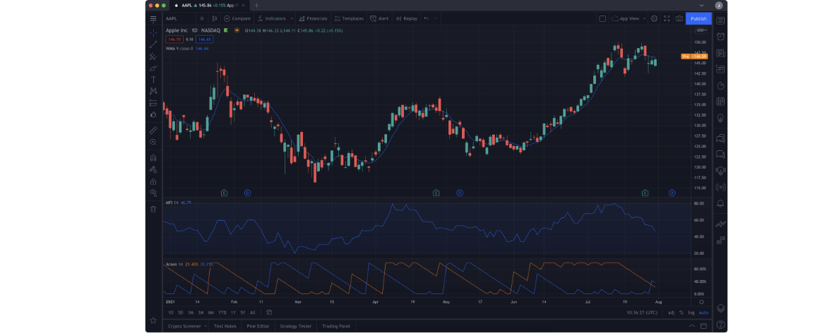Image resolution: width=834 pixels, height=333 pixels.
Task: Click the blue 146.65 buy price button
Action: (204, 40)
